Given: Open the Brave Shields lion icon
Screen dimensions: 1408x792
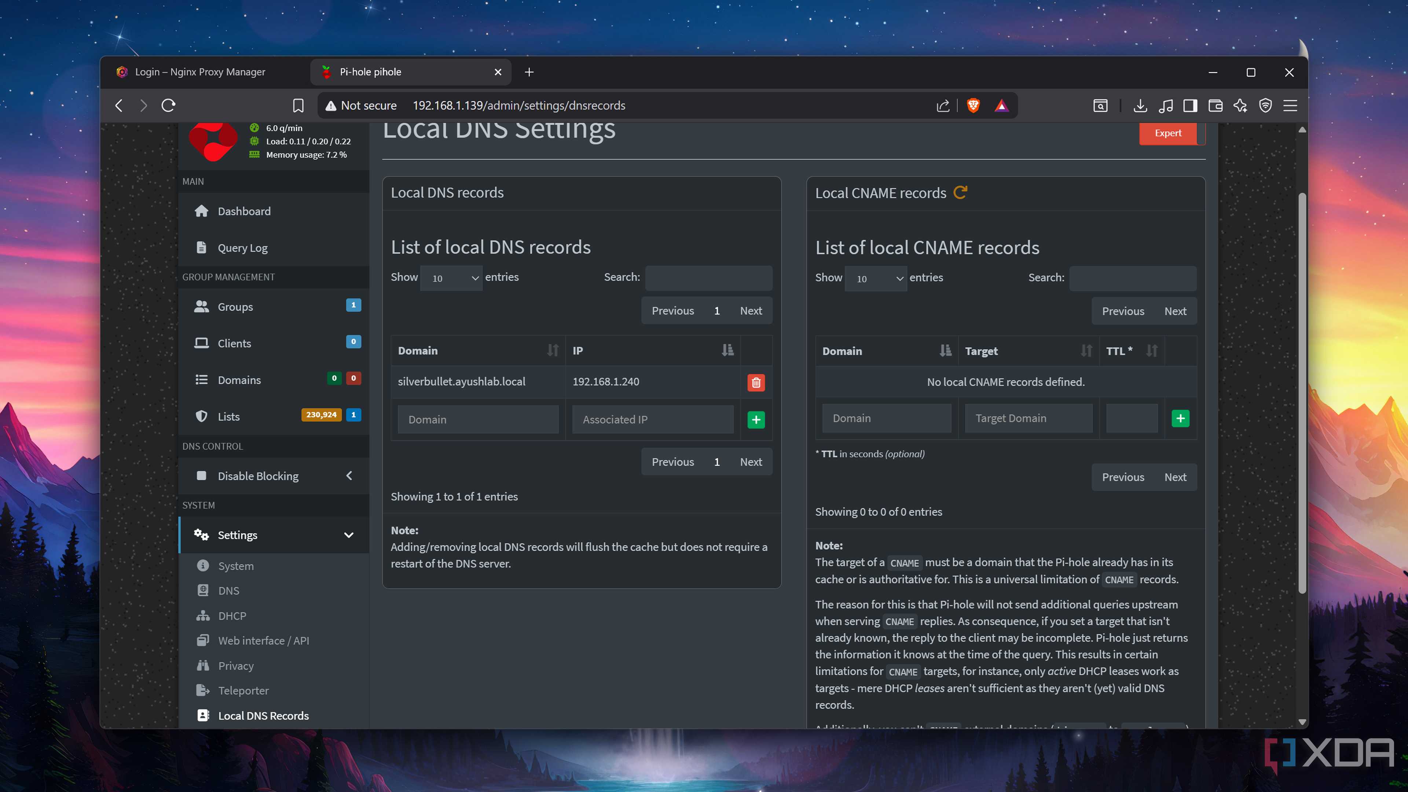Looking at the screenshot, I should coord(973,106).
